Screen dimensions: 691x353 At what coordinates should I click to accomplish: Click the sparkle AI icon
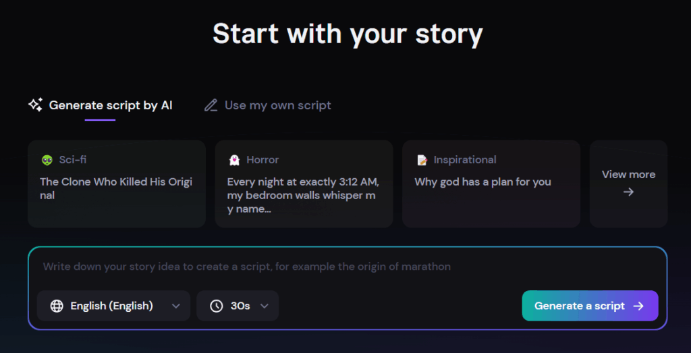(x=35, y=105)
